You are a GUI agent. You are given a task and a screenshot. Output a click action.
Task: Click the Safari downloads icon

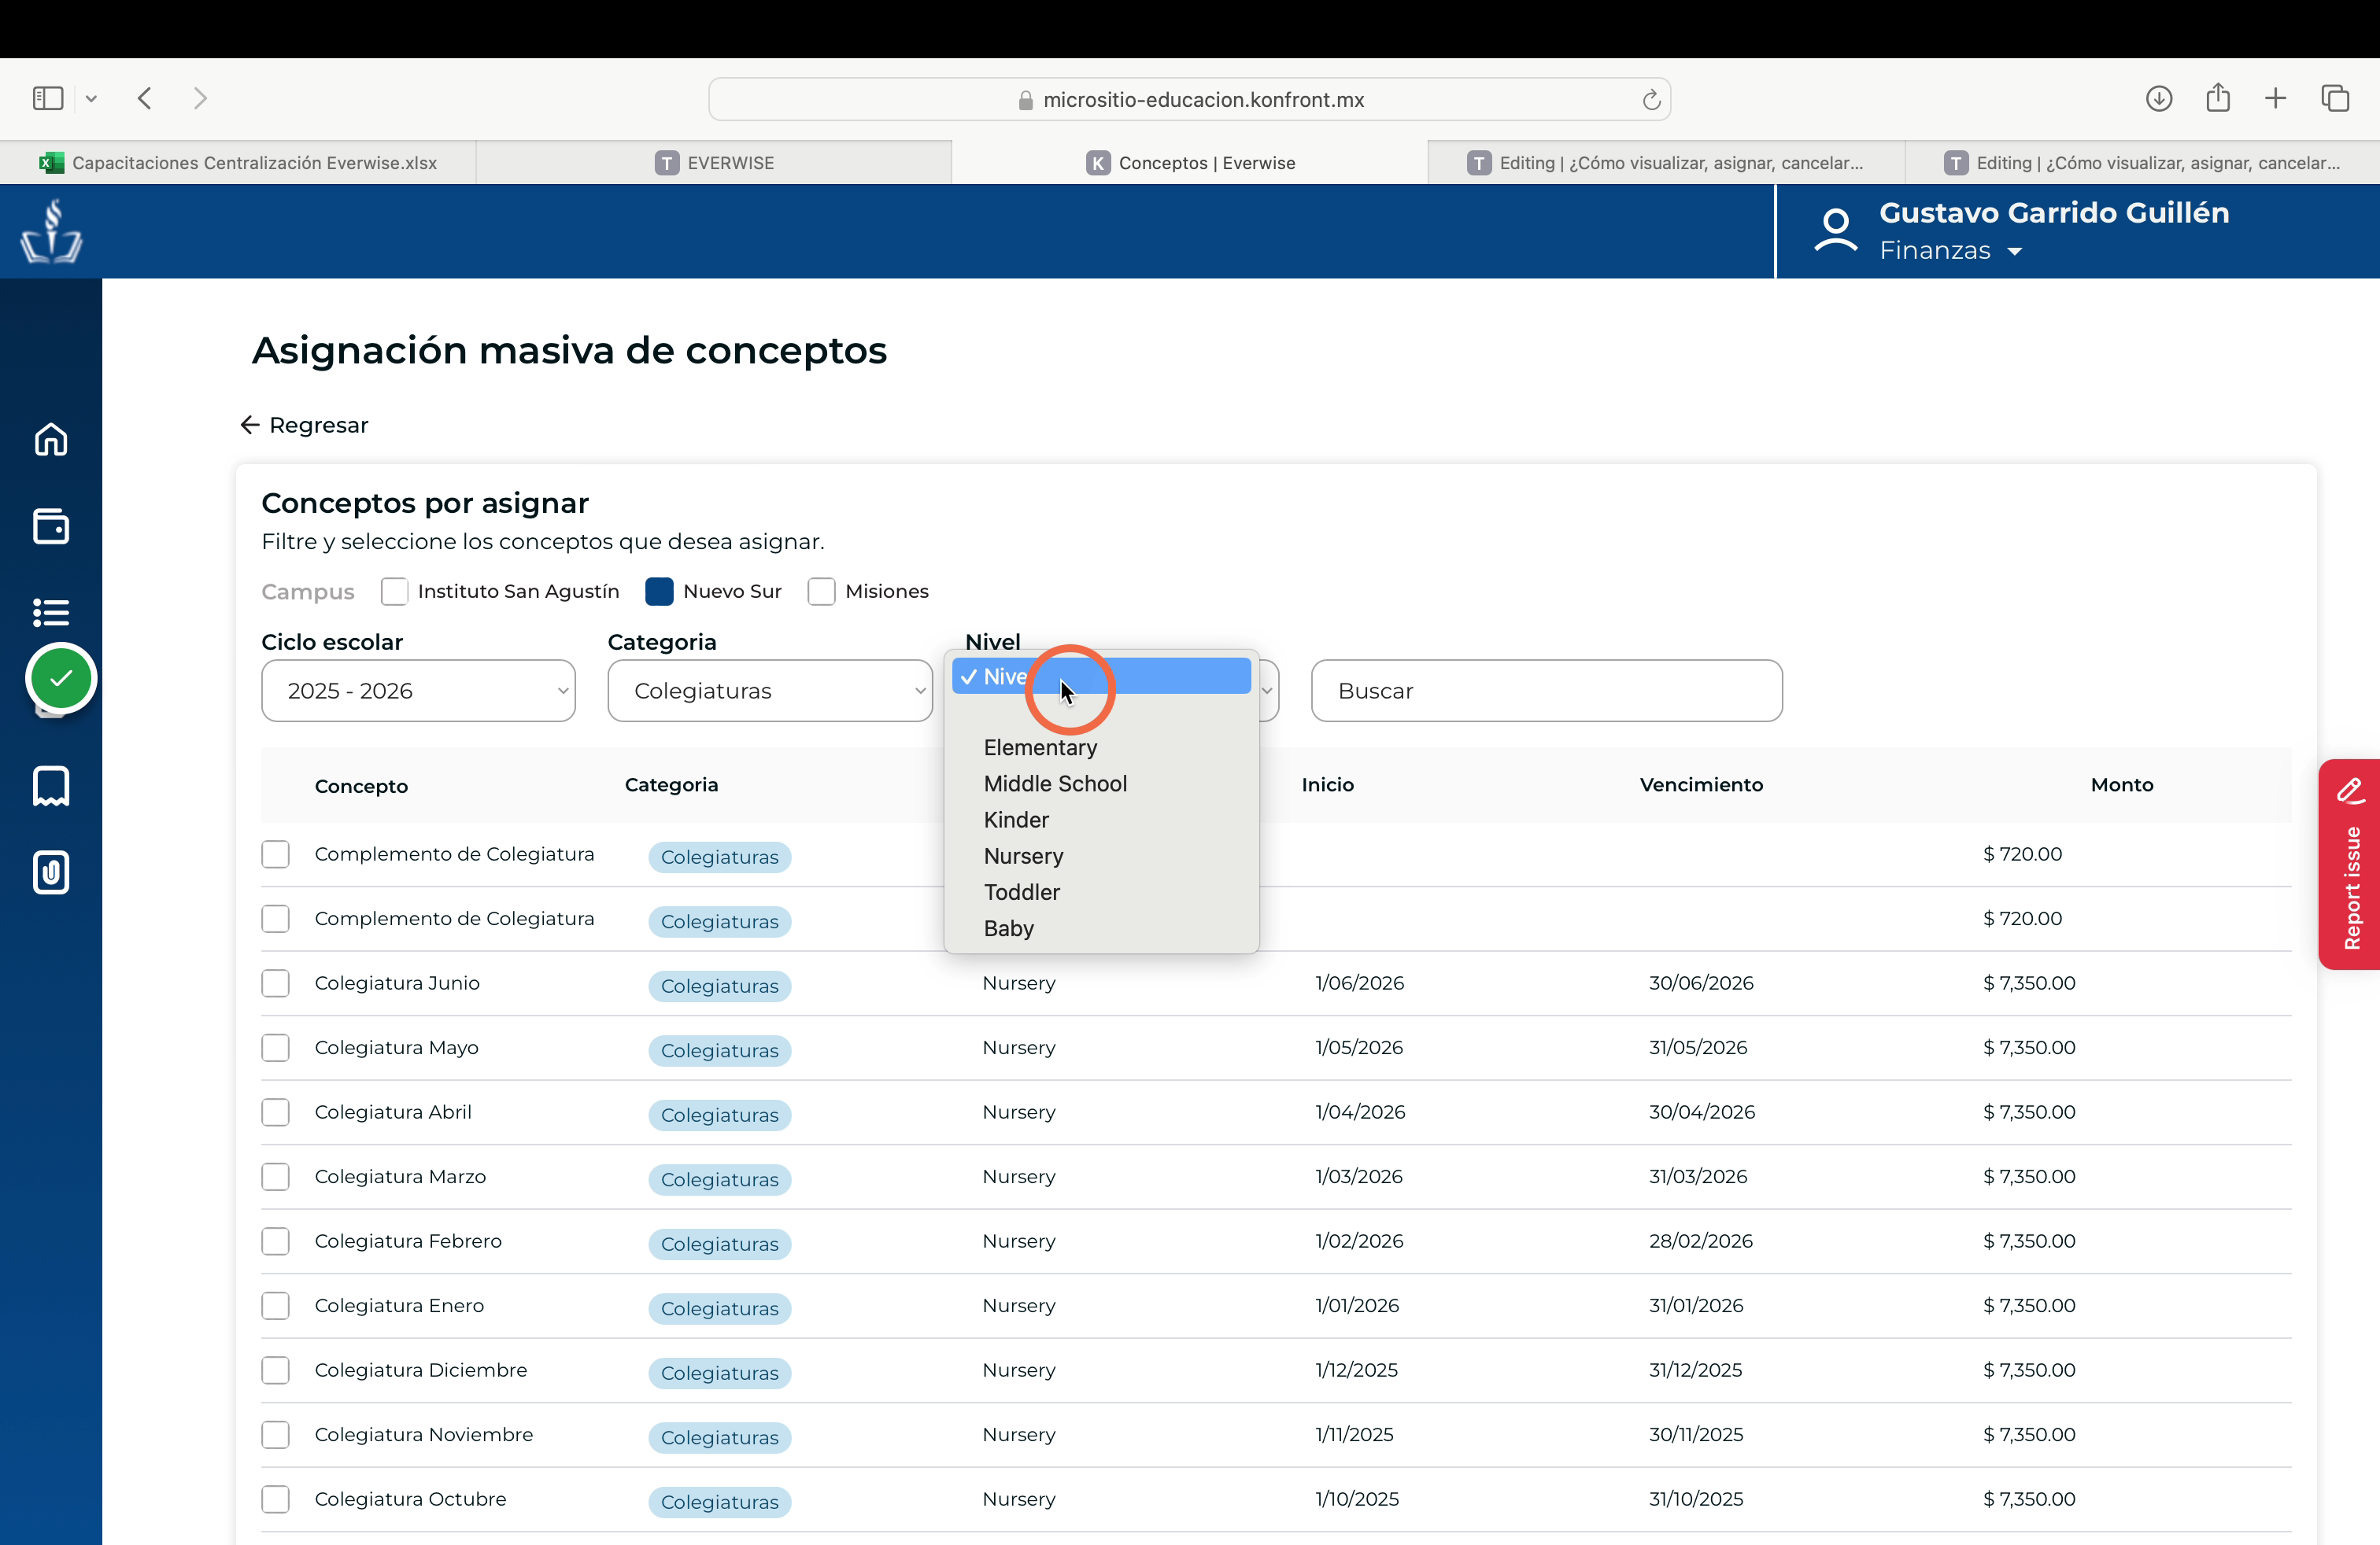[x=2158, y=98]
